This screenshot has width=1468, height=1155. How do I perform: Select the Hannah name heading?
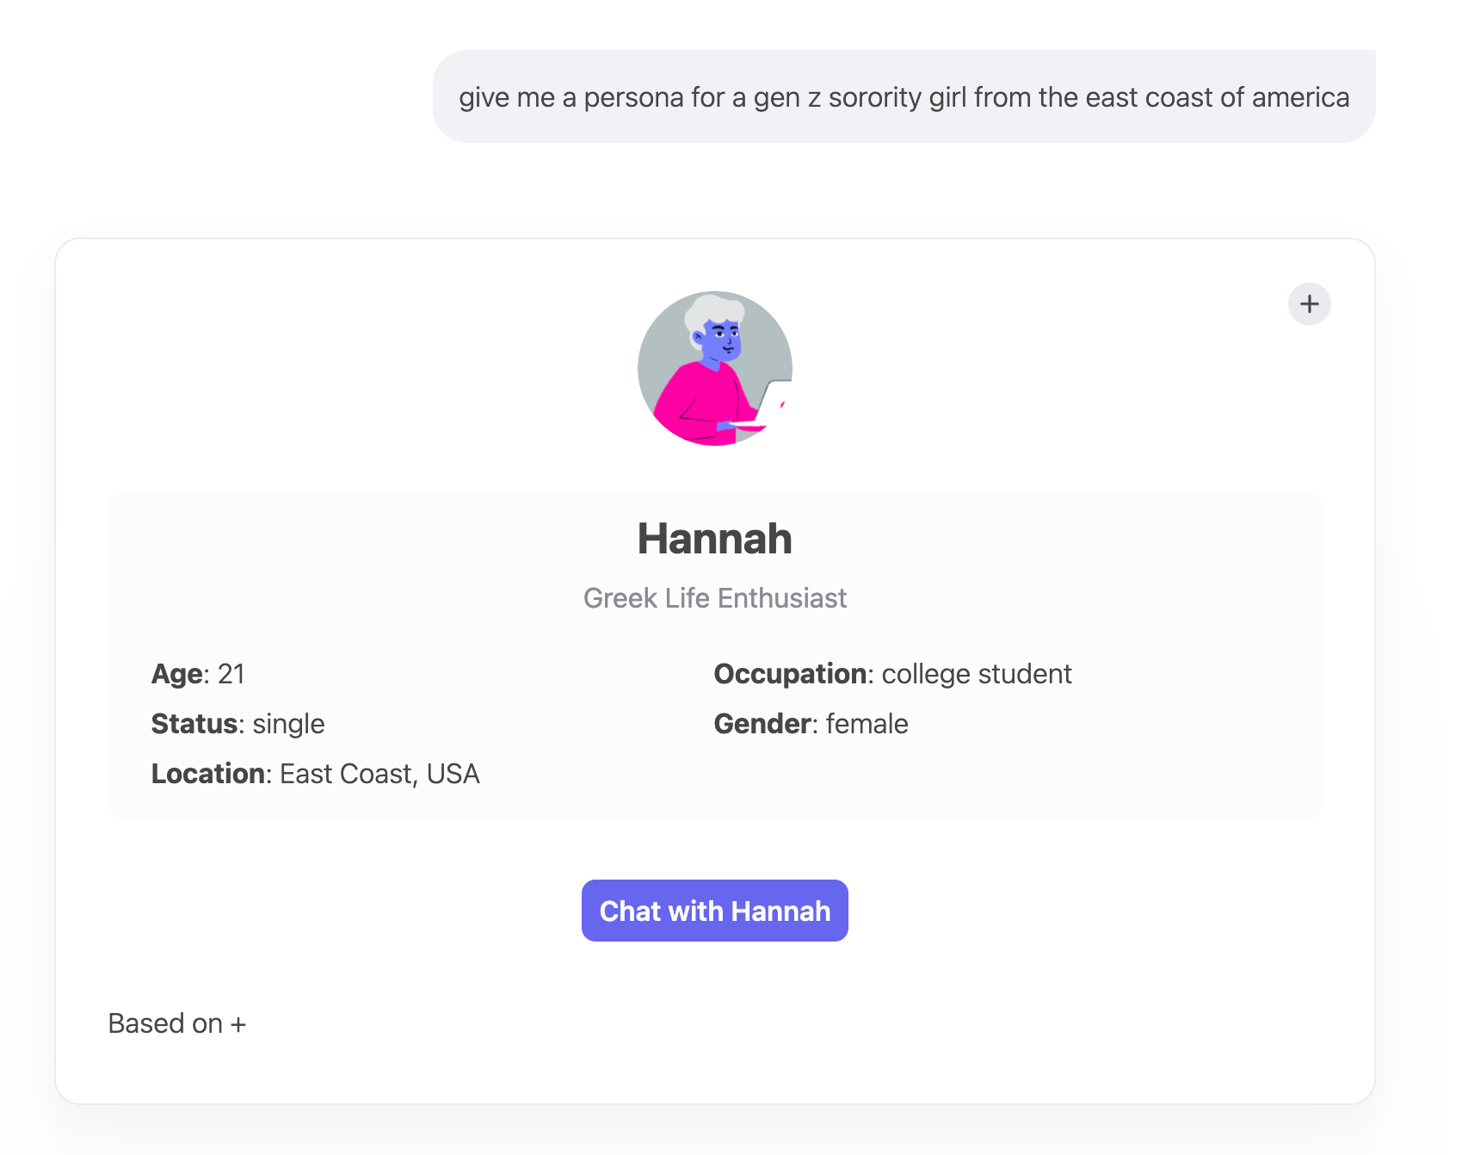714,539
